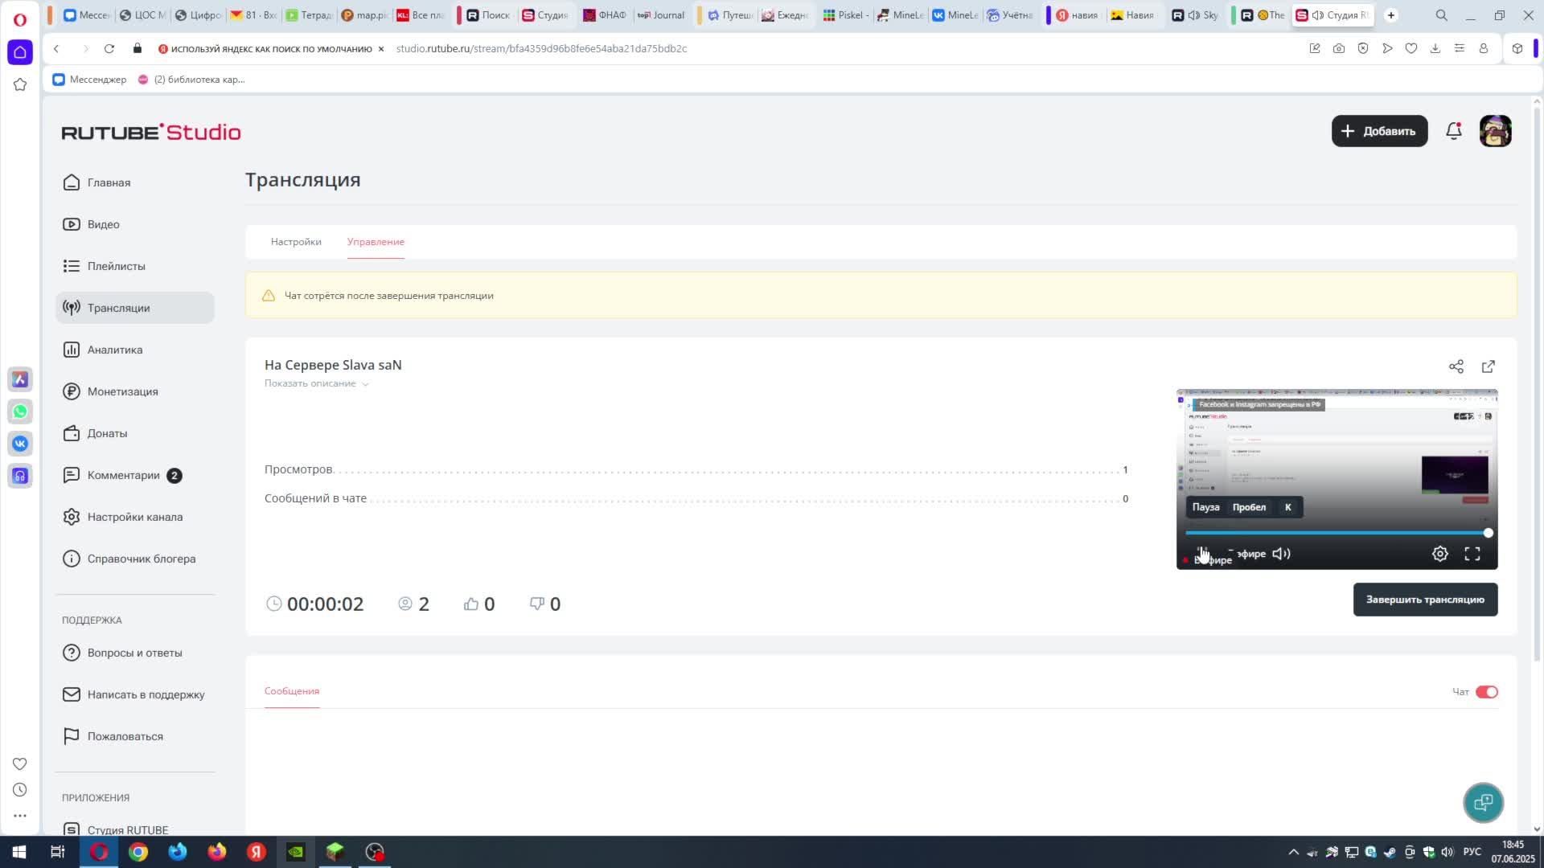This screenshot has height=868, width=1544.
Task: Open browser history clock in Opera sidebar
Action: [x=20, y=789]
